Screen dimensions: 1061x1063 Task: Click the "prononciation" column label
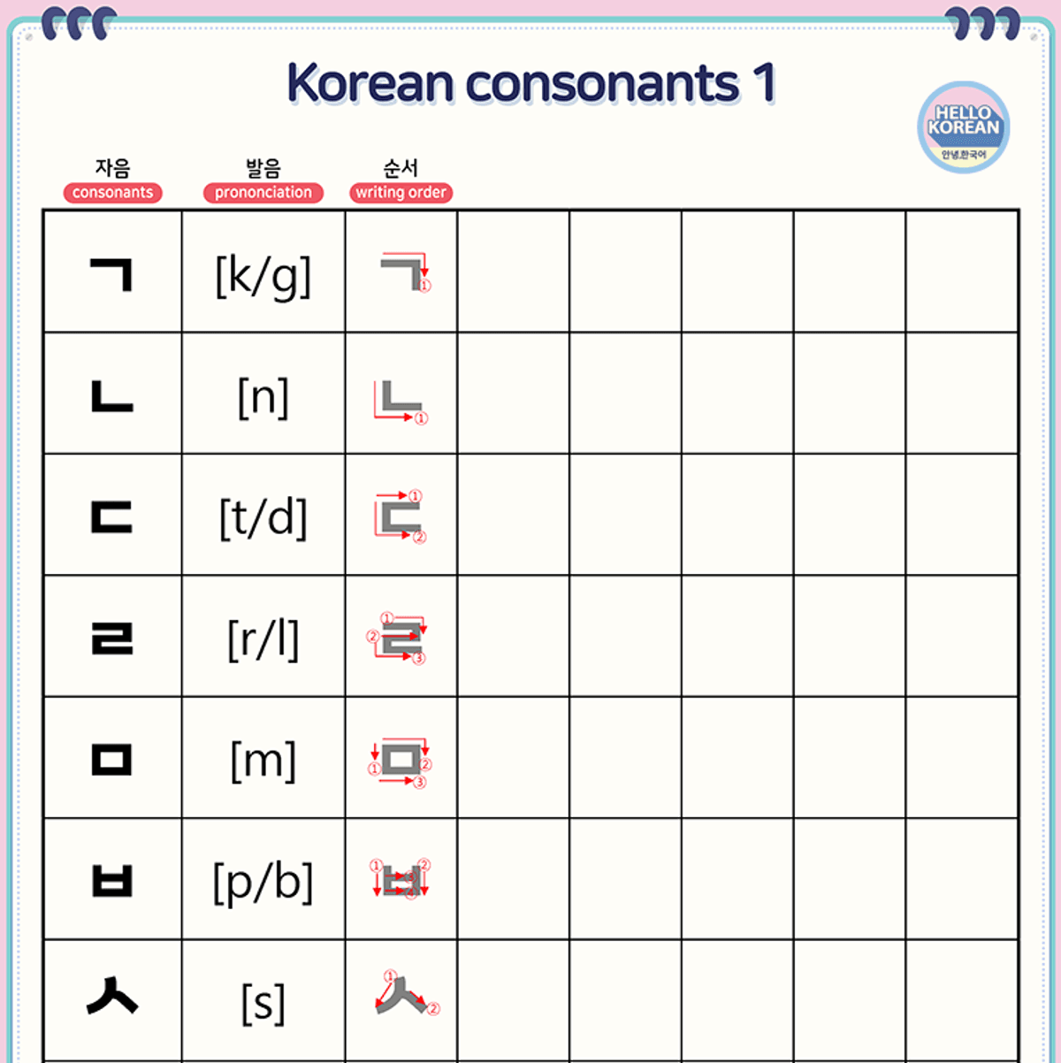tap(263, 193)
